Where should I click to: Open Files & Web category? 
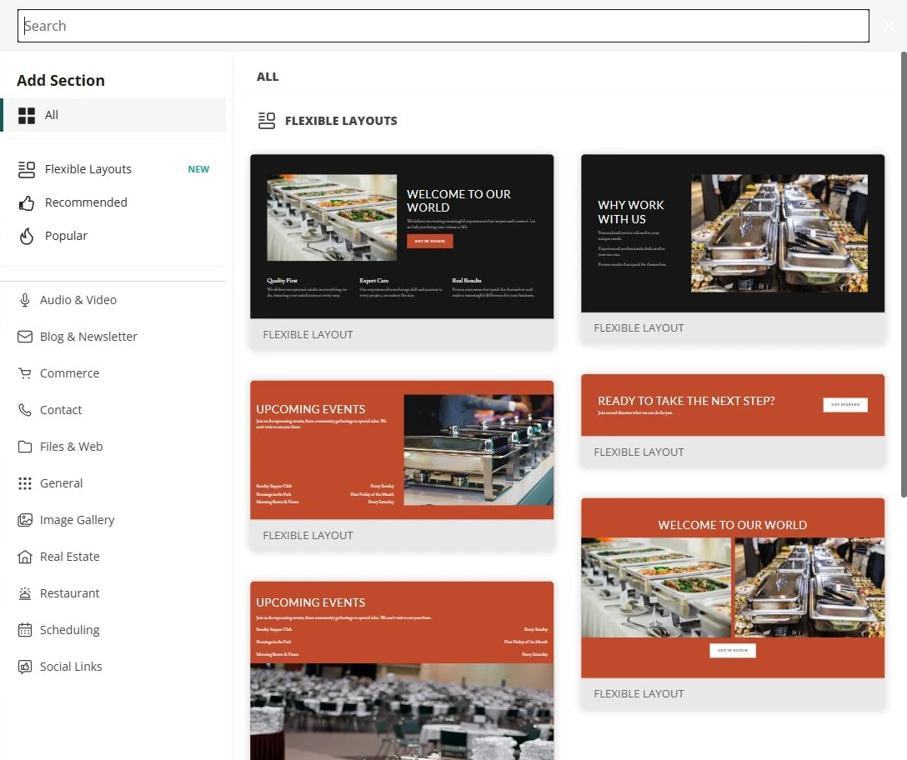click(114, 447)
